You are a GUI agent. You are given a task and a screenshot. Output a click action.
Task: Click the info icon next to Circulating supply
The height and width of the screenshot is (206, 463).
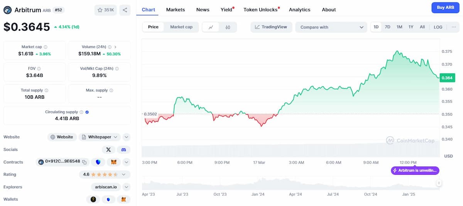click(x=81, y=112)
